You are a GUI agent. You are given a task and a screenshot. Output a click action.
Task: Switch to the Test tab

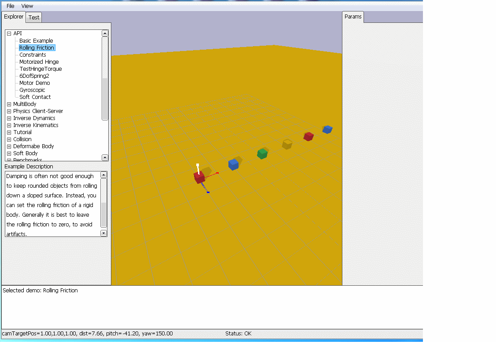click(x=34, y=18)
